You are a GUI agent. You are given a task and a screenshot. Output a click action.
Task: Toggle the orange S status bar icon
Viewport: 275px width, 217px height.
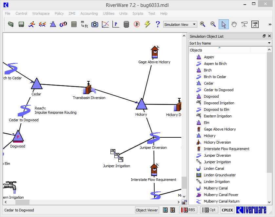[x=173, y=210]
